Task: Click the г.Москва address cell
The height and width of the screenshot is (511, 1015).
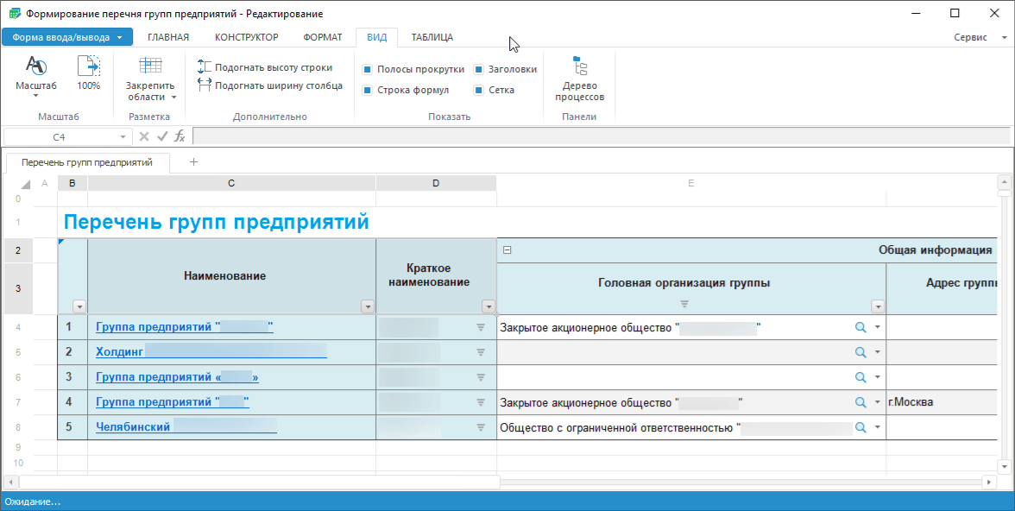Action: (x=941, y=402)
